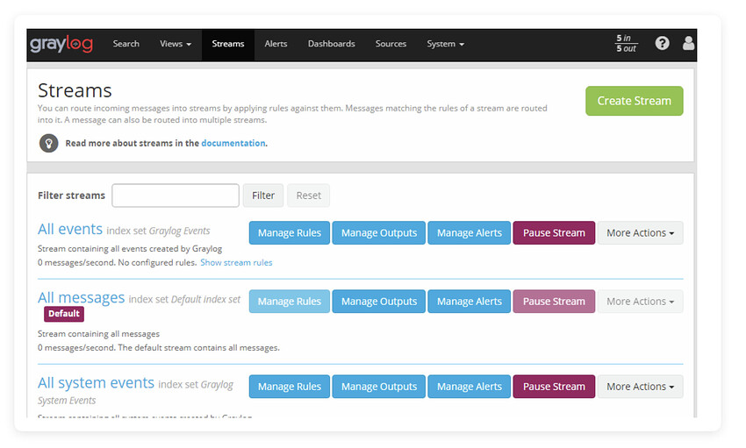Open the Sources page
Screen dimensions: 746x448
(x=391, y=44)
